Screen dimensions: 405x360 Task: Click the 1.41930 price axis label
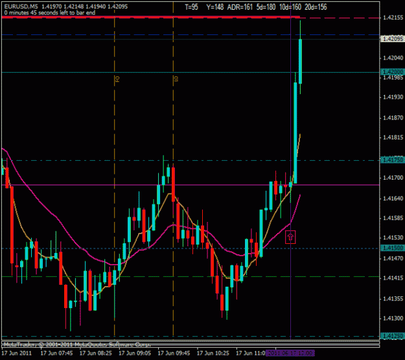coord(393,97)
